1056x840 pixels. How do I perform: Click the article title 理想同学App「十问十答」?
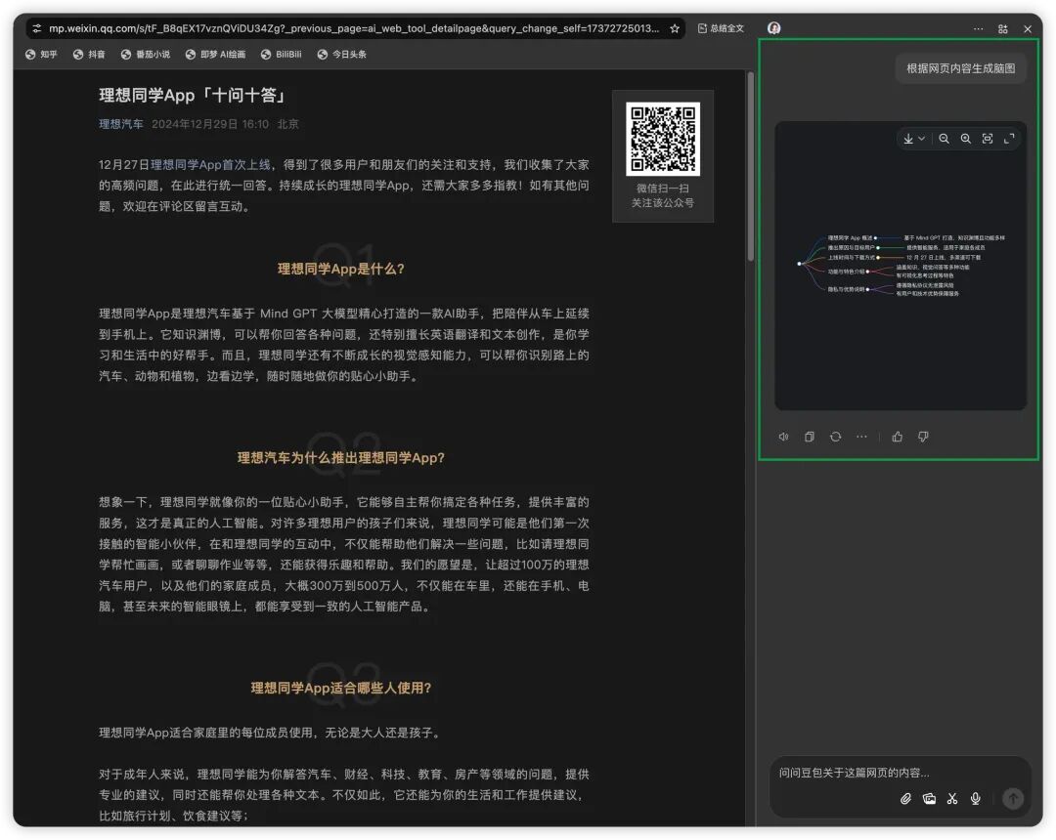click(x=195, y=96)
